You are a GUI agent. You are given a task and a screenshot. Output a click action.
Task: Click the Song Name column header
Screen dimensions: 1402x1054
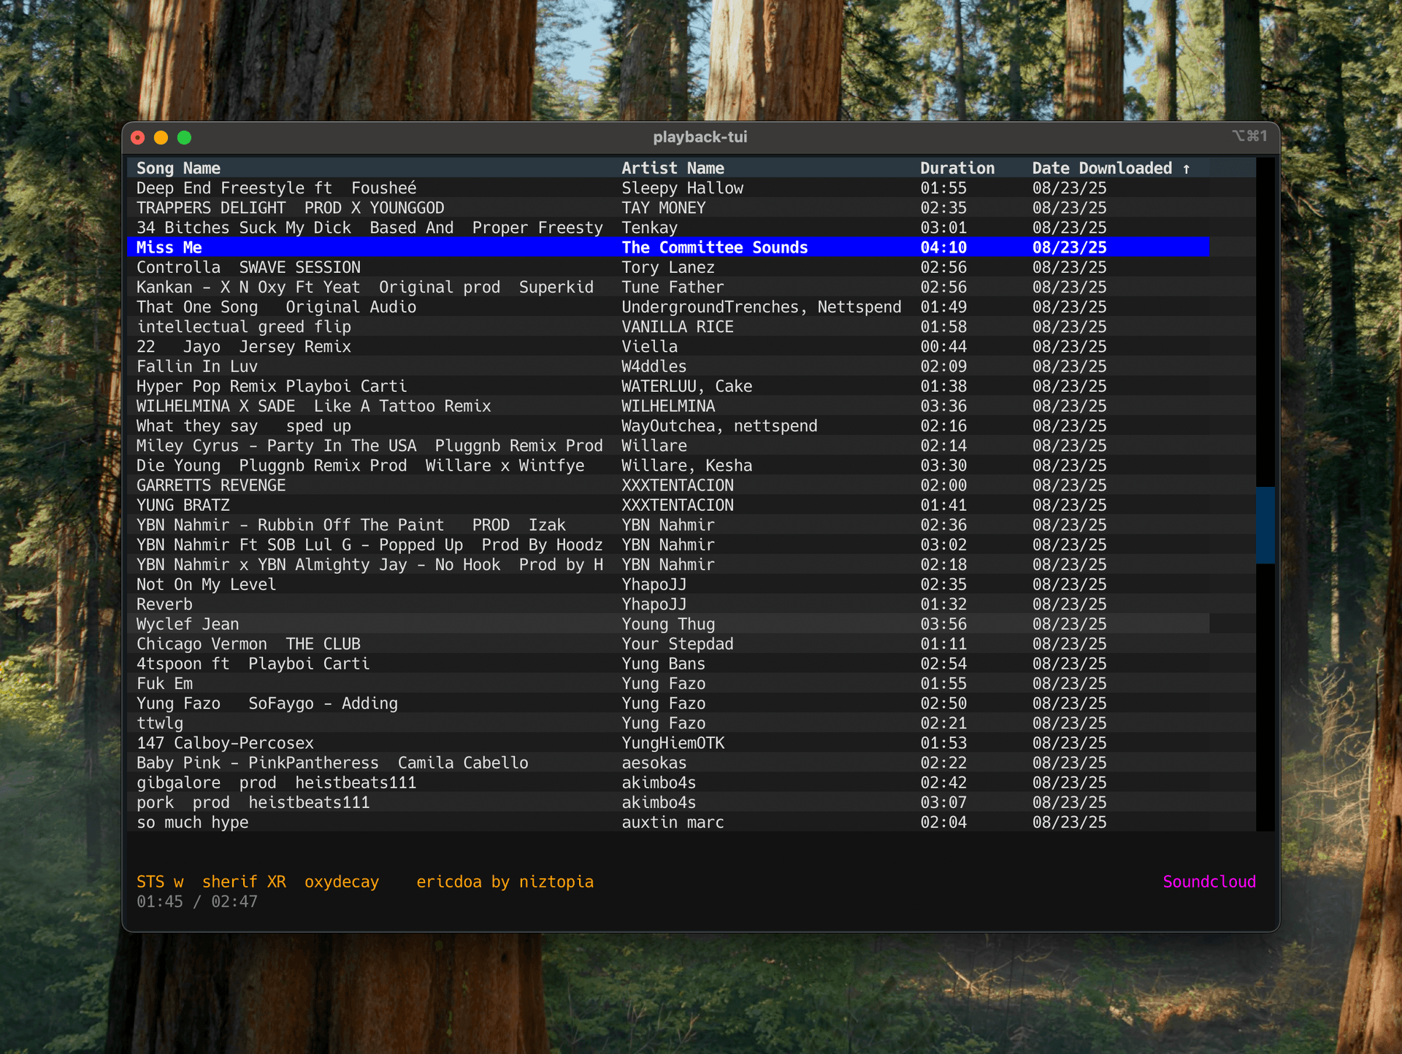(x=178, y=169)
